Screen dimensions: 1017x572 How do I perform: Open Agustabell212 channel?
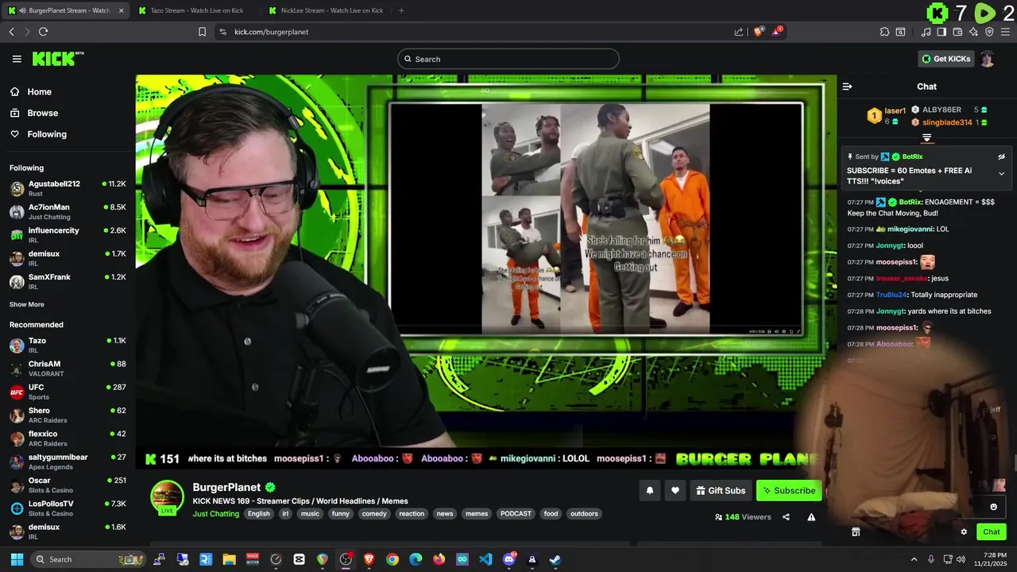[x=68, y=188]
